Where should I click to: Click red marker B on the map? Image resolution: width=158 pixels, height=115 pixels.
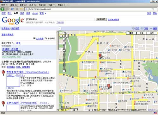(100, 56)
